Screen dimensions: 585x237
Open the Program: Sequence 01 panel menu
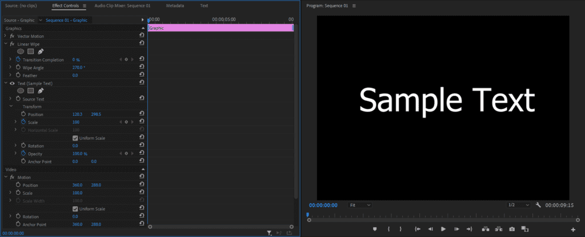click(354, 6)
